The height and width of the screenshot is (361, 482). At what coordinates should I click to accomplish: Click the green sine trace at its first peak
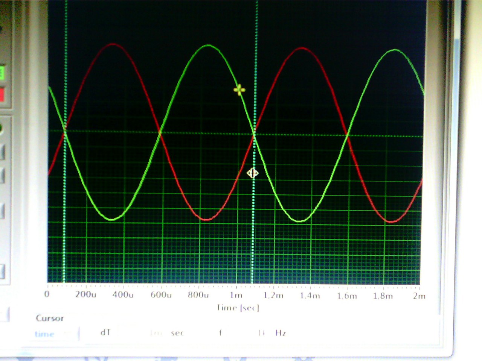point(208,46)
